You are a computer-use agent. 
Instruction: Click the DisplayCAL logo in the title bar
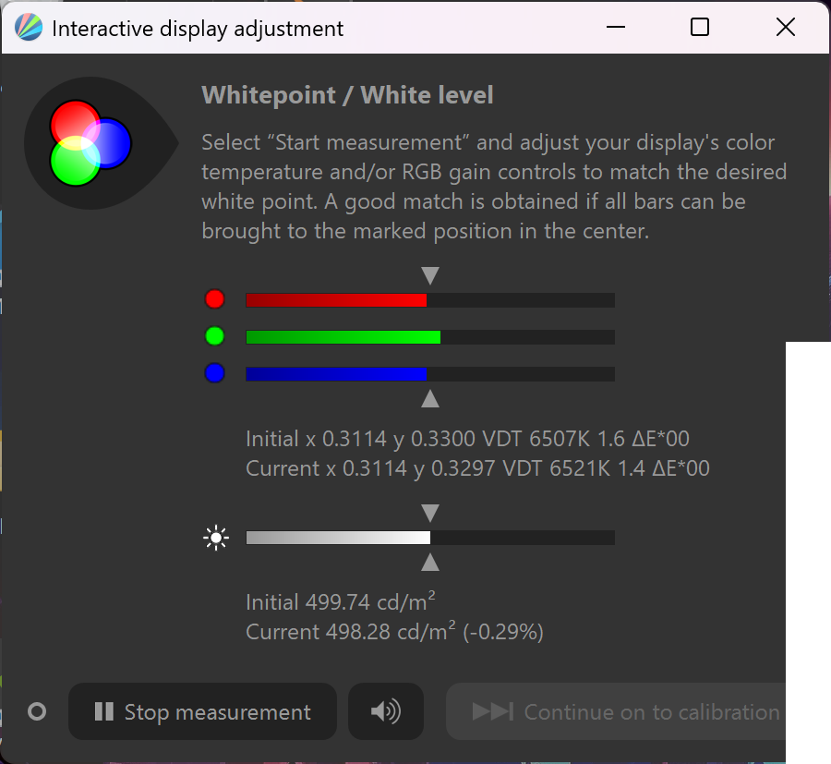point(28,27)
